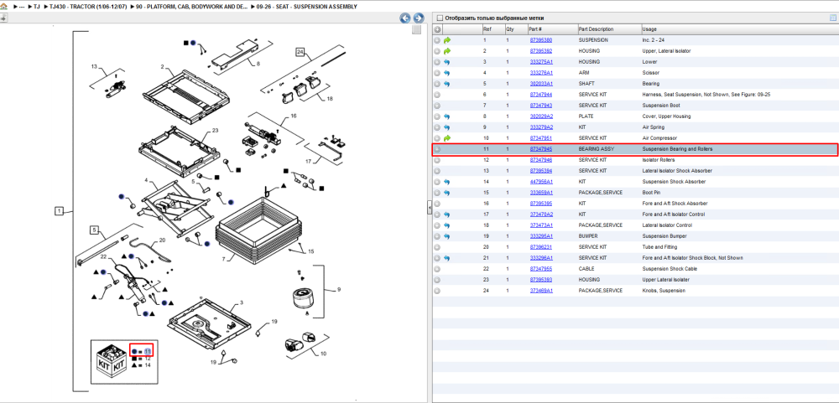The image size is (839, 403).
Task: Click legend callout 12 in KIT box
Action: point(147,359)
